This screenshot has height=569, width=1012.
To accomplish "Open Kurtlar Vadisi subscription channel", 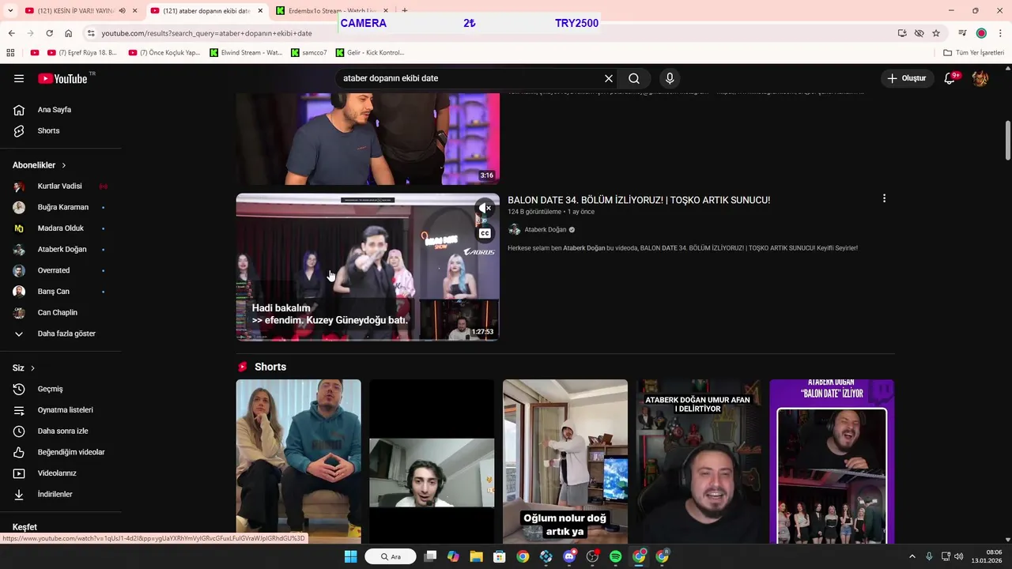I will click(x=61, y=187).
